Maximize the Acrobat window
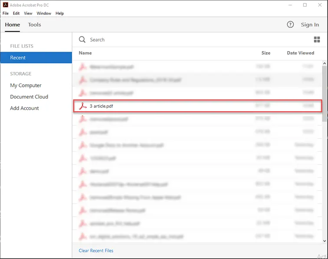 305,5
